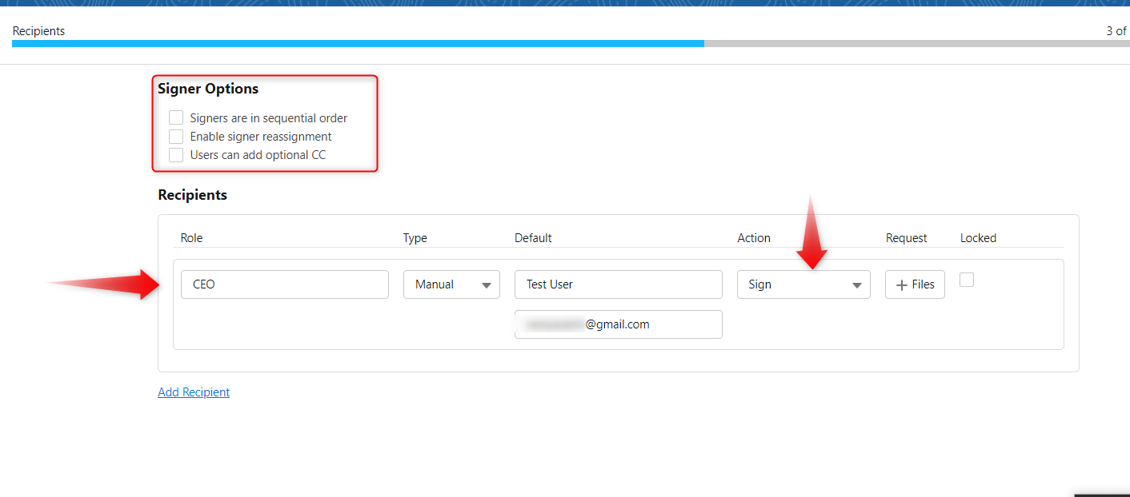This screenshot has width=1130, height=497.
Task: Enable 'Users can add optional CC'
Action: tap(175, 154)
